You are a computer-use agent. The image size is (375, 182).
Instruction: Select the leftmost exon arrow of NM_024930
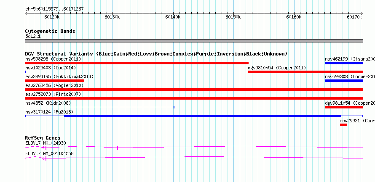click(44, 148)
